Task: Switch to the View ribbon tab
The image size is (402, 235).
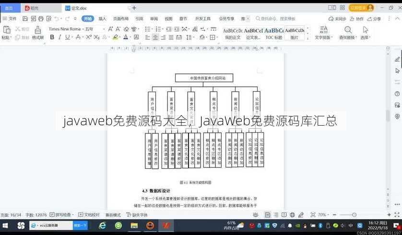Action: coord(168,19)
